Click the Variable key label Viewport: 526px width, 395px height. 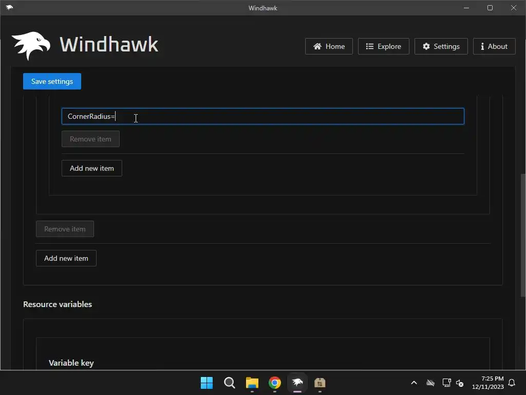tap(71, 363)
